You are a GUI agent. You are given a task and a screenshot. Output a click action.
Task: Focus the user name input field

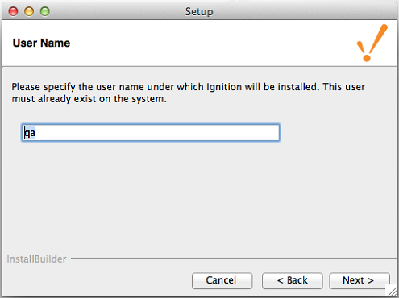[151, 133]
